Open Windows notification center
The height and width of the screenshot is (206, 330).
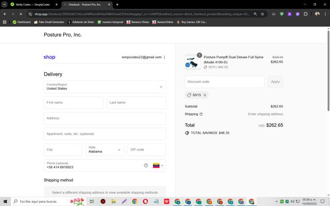pyautogui.click(x=322, y=201)
